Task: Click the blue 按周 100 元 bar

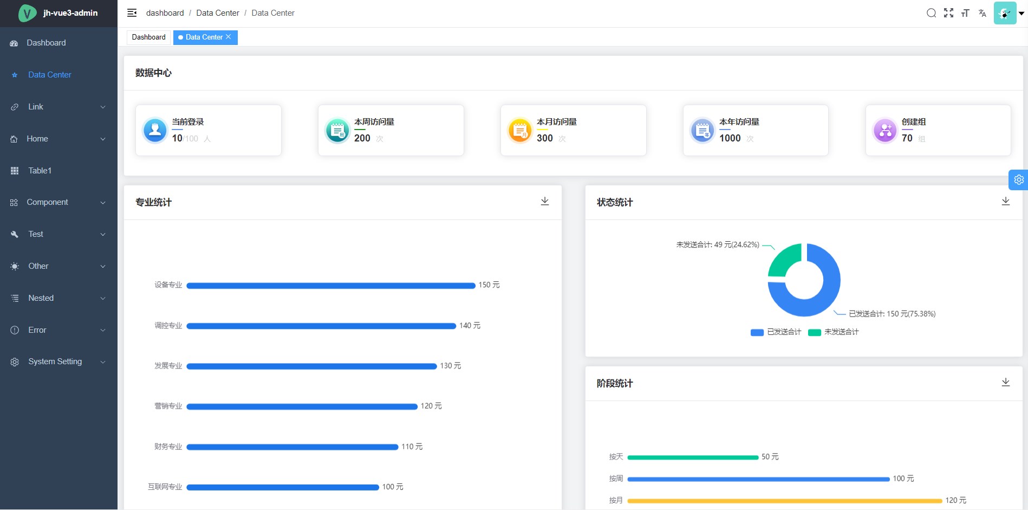Action: tap(758, 479)
